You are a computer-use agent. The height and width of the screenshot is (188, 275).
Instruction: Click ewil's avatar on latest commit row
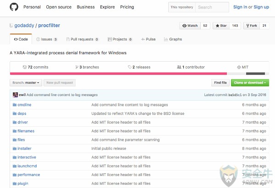pyautogui.click(x=15, y=95)
